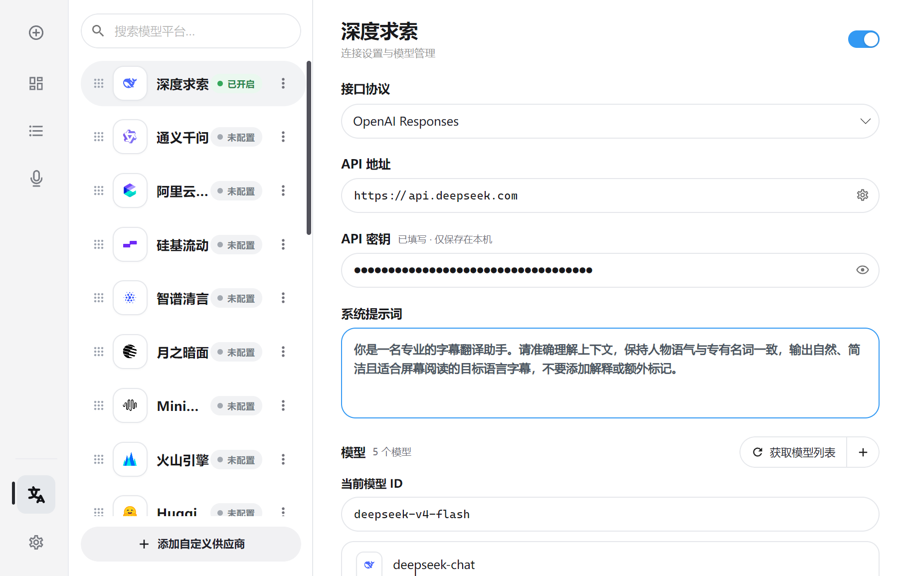Focus the 搜索模型平台 search field
The image size is (902, 576).
[x=191, y=31]
